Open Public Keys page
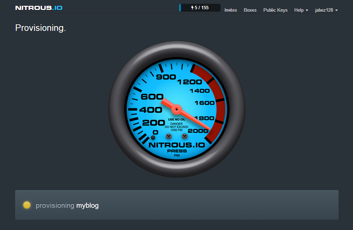Screen dimensions: 353x230 click(275, 10)
